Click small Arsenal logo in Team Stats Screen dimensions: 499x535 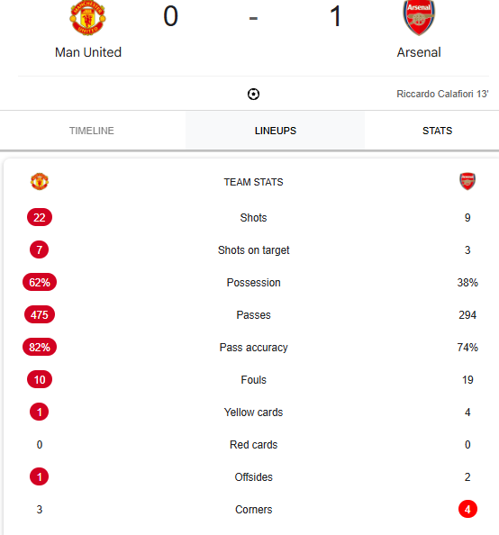467,181
